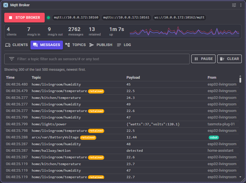Click the scrollbar up arrow

click(x=240, y=76)
